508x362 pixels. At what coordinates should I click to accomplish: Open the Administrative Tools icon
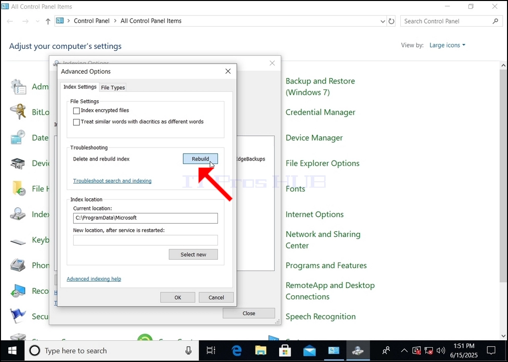tap(18, 87)
